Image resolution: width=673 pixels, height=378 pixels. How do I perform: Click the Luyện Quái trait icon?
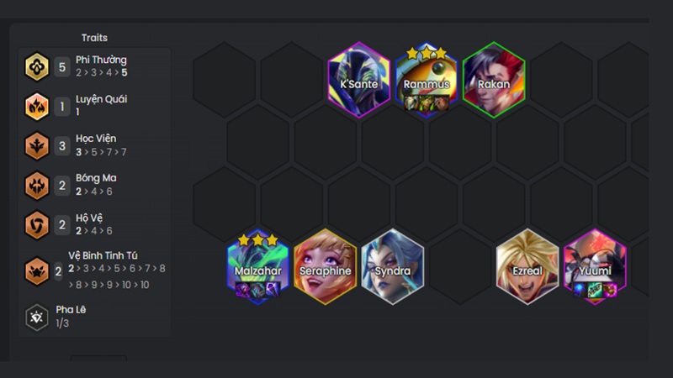coord(37,107)
